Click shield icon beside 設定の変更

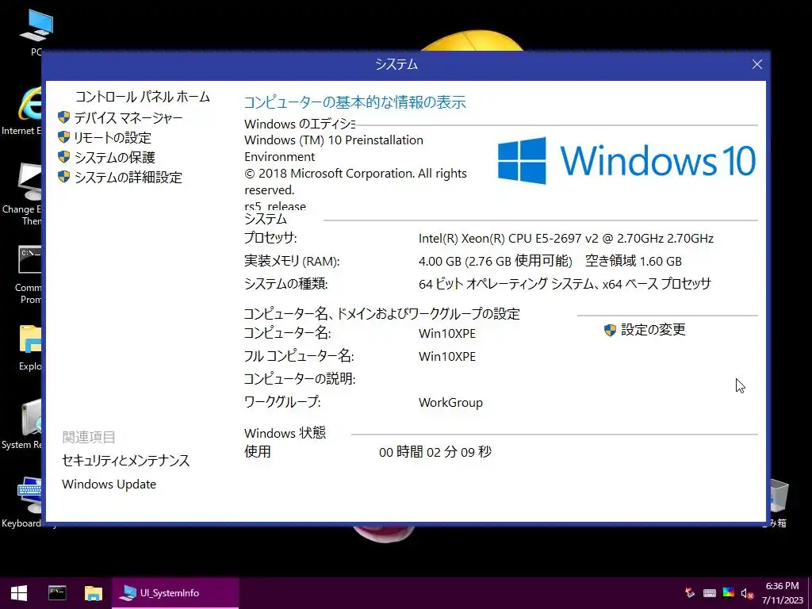(610, 330)
